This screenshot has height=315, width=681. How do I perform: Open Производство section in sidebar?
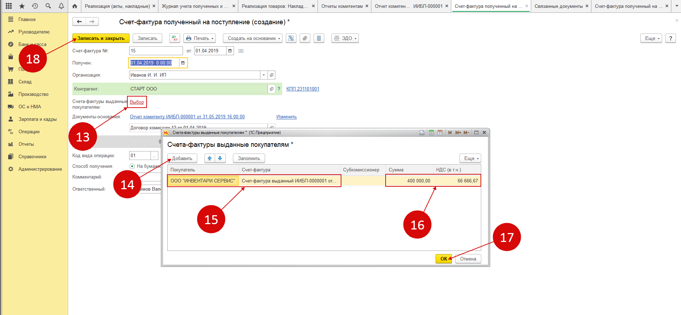click(34, 94)
